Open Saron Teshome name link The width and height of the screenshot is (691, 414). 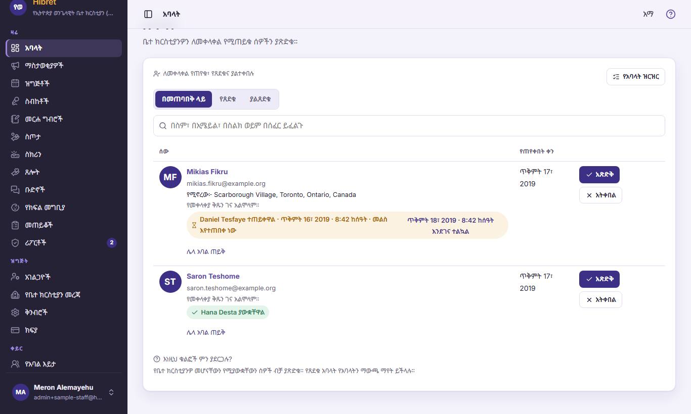213,276
